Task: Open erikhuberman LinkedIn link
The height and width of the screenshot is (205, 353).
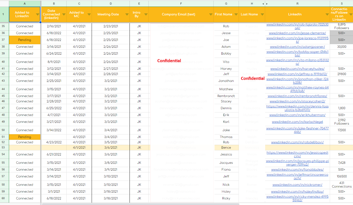Action: (x=297, y=115)
